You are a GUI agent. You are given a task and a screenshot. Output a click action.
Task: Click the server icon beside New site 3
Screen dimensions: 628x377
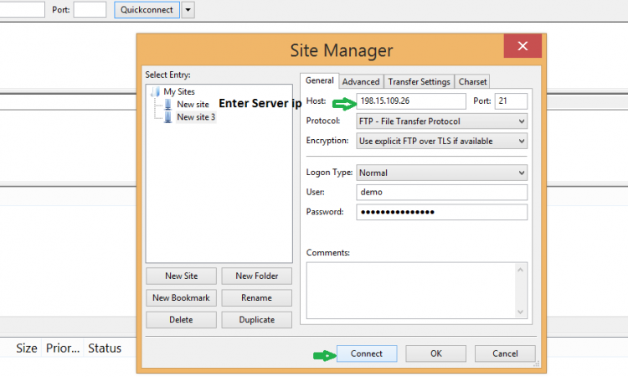click(x=168, y=117)
